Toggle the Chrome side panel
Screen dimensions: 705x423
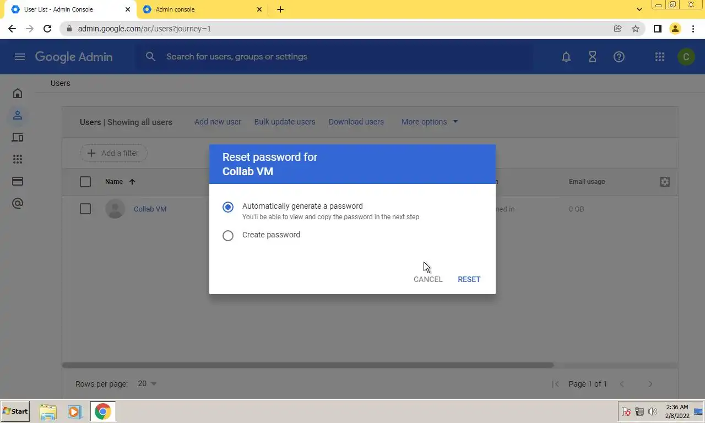[x=657, y=29]
